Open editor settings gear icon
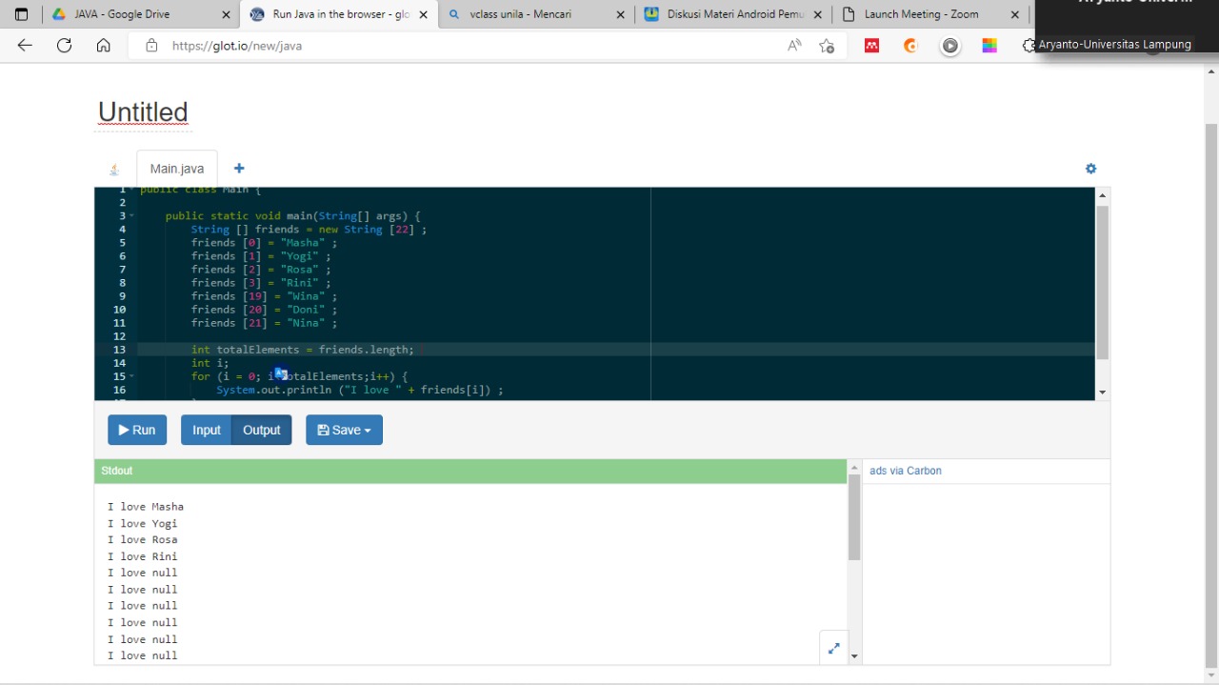The width and height of the screenshot is (1219, 685). click(x=1090, y=169)
